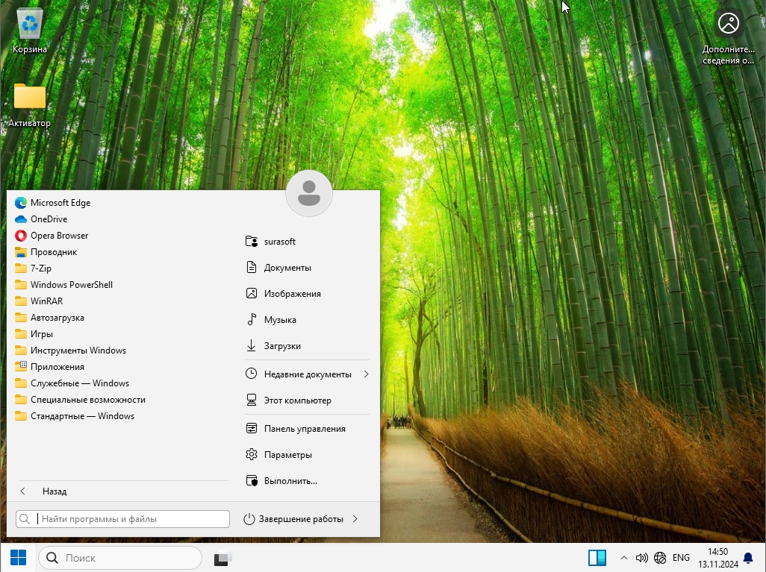The image size is (766, 572).
Task: Open Панель управления from the start menu
Action: (x=304, y=429)
